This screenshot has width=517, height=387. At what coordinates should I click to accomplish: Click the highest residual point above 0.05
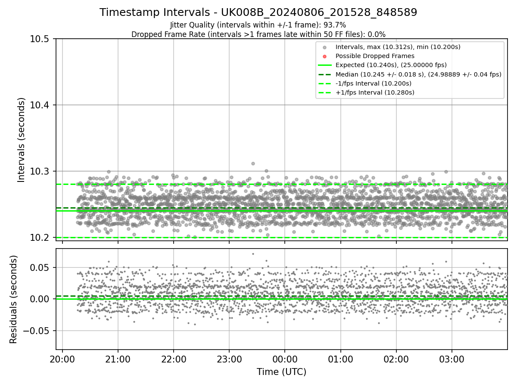point(253,254)
